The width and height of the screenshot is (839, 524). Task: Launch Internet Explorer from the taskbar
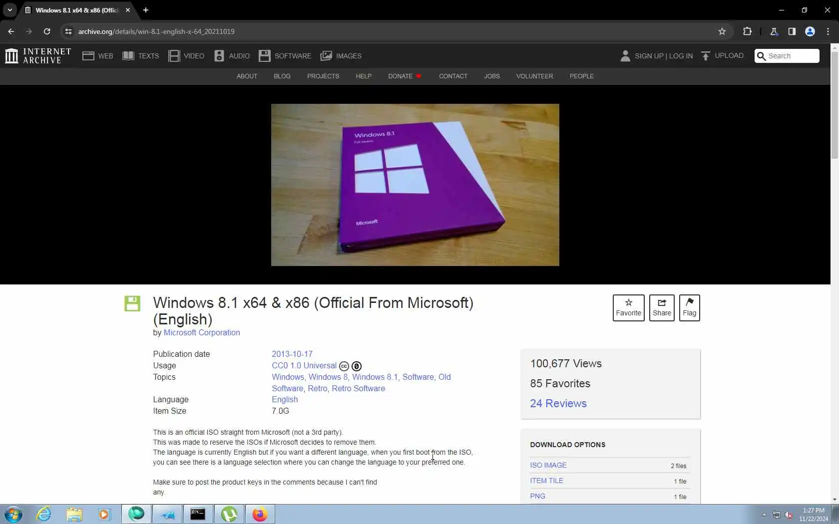click(44, 514)
